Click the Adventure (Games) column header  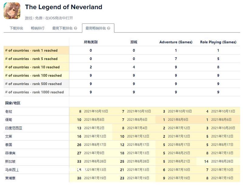click(176, 42)
